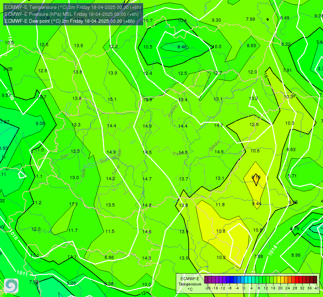The height and width of the screenshot is (297, 323).
Task: Click the 8.96 temperature value
Action: pos(296,255)
